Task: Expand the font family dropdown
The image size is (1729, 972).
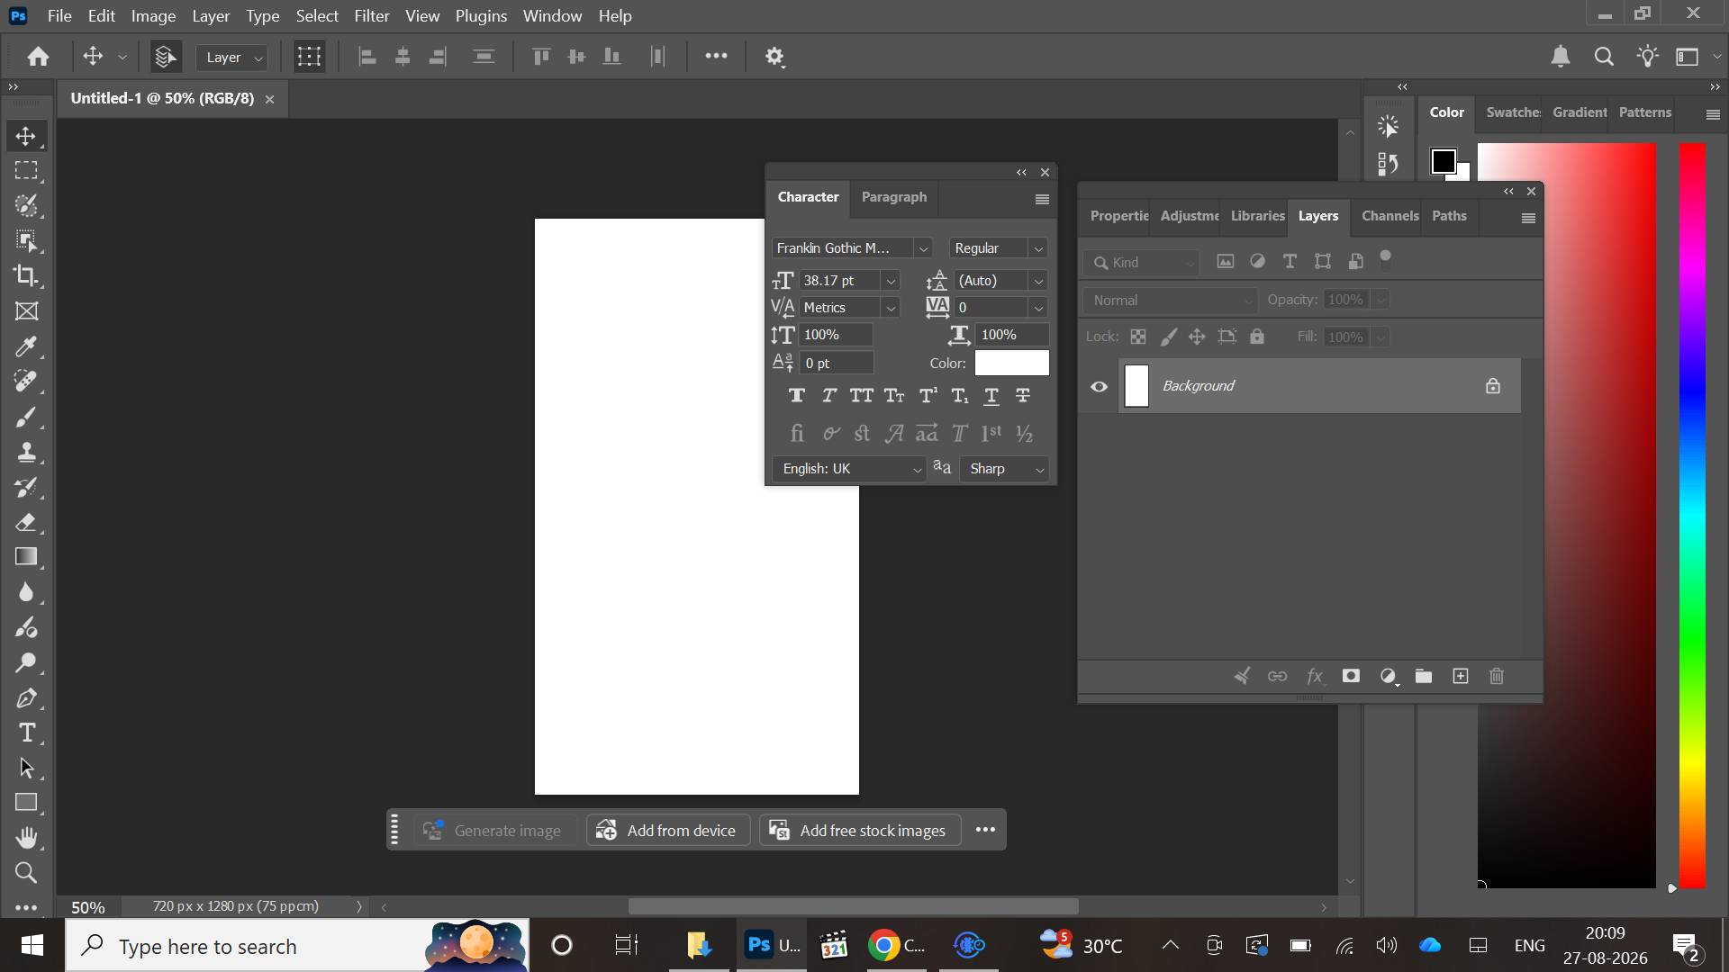Action: (923, 248)
